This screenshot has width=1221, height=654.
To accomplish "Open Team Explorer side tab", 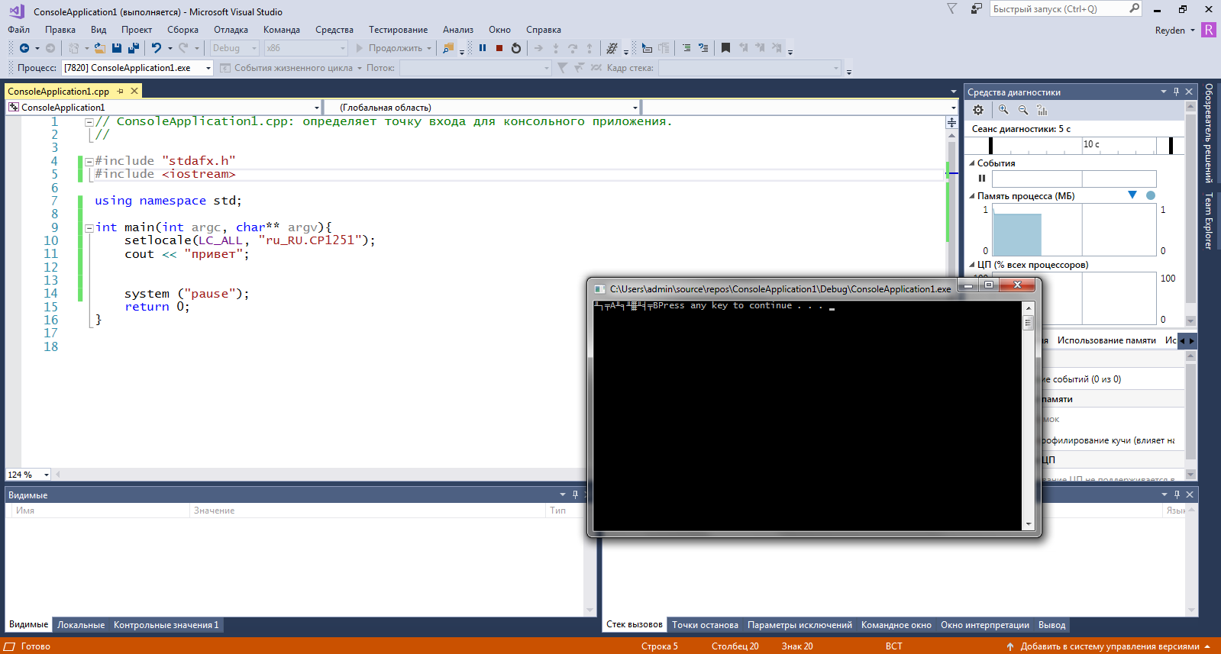I will [1209, 221].
